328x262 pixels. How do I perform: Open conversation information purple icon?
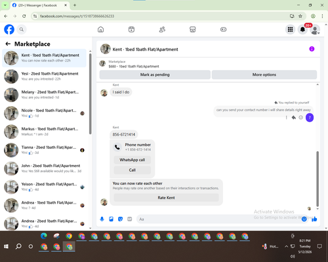(312, 49)
